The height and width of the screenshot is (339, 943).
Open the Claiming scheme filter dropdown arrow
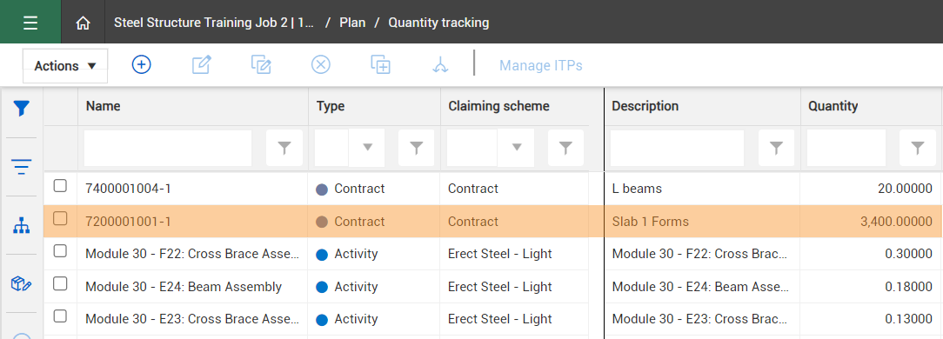coord(516,147)
